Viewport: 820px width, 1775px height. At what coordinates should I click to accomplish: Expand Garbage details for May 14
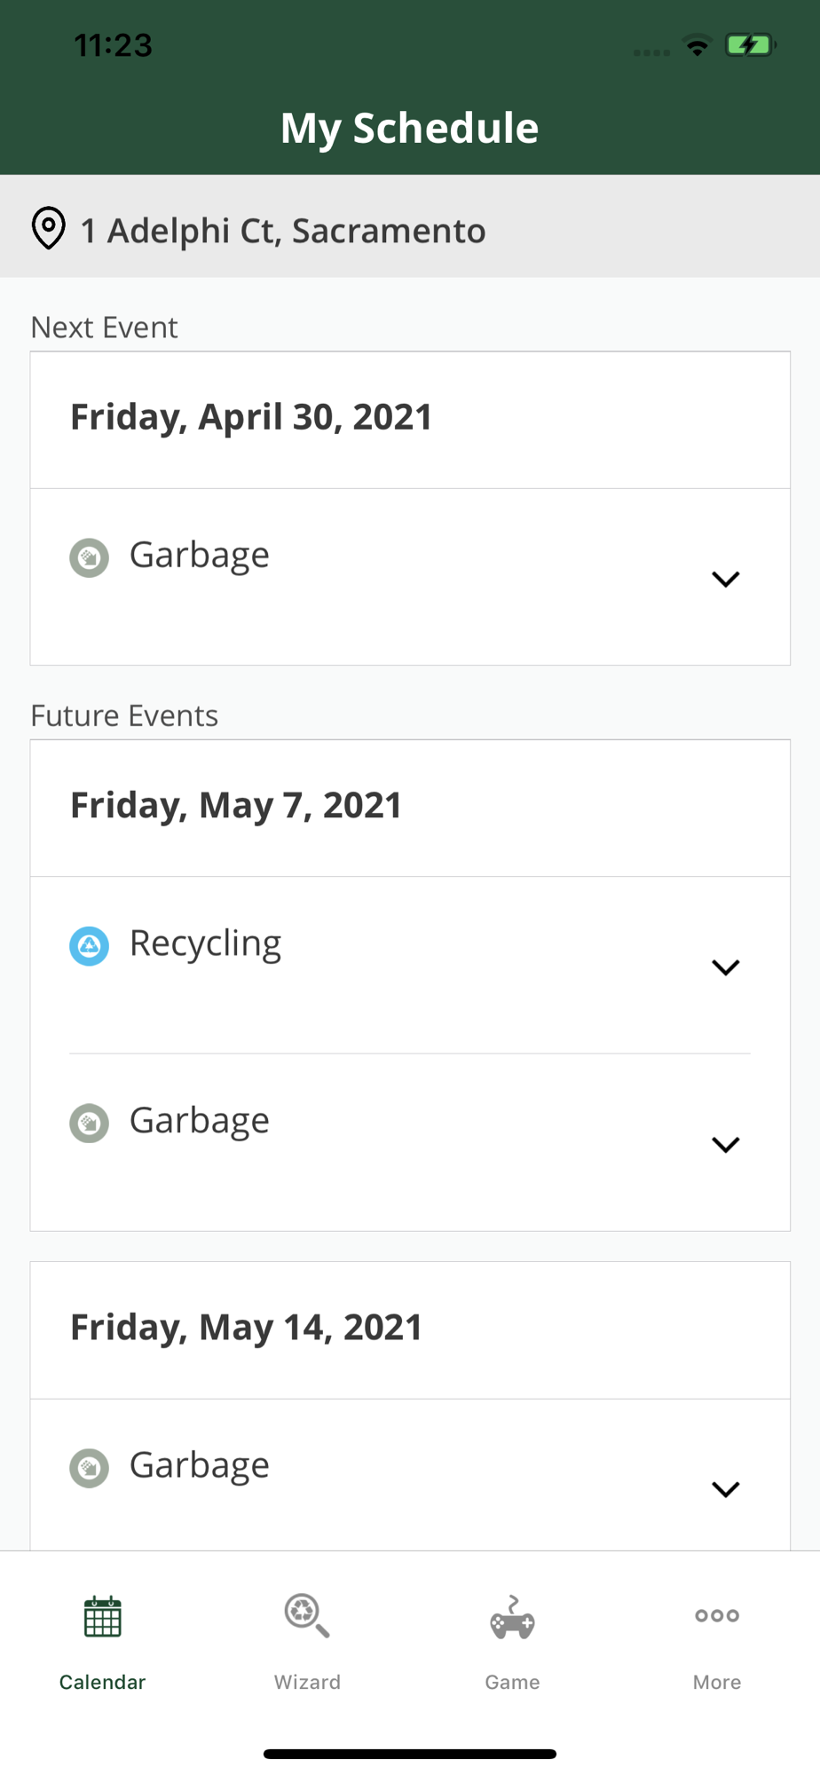click(x=725, y=1489)
